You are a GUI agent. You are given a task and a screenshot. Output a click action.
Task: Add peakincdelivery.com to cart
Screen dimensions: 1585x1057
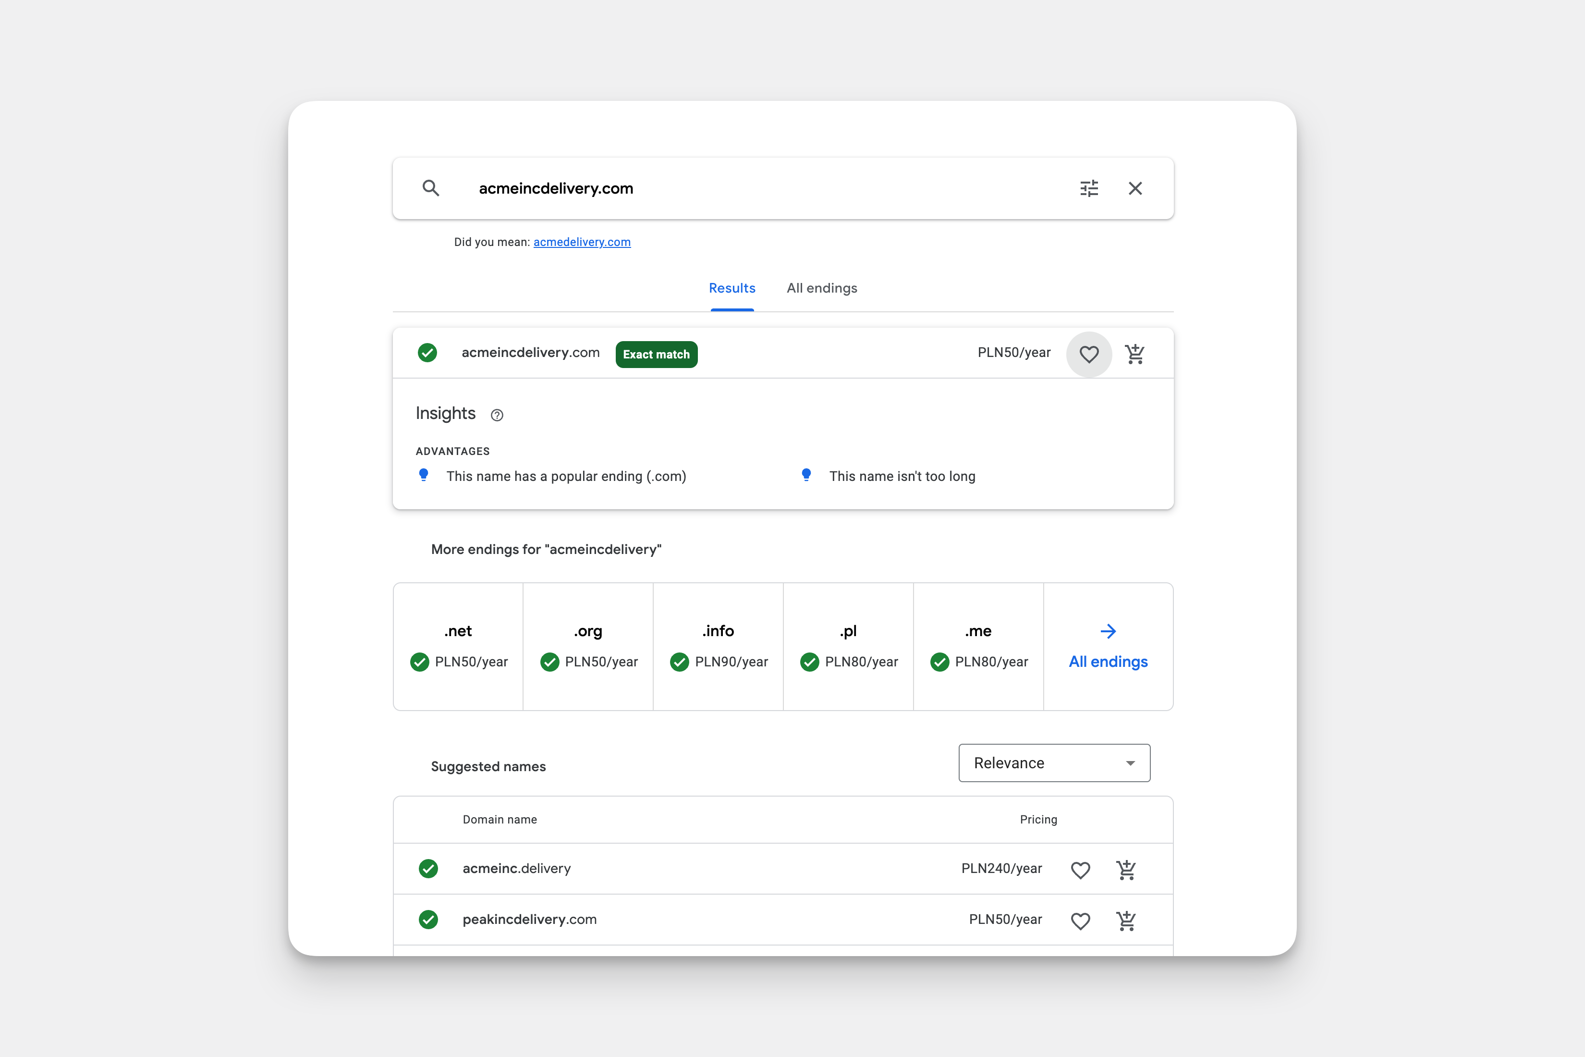pyautogui.click(x=1126, y=920)
